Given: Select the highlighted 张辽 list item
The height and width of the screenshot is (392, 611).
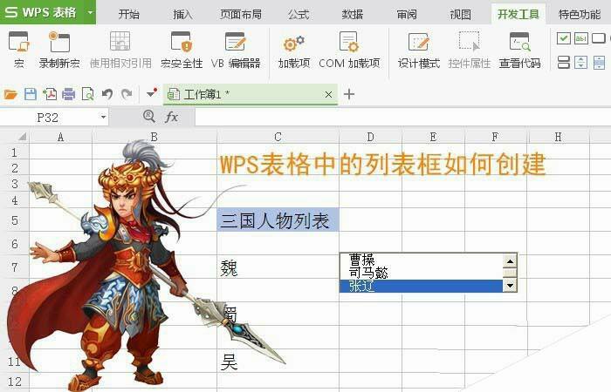Looking at the screenshot, I should pos(422,286).
